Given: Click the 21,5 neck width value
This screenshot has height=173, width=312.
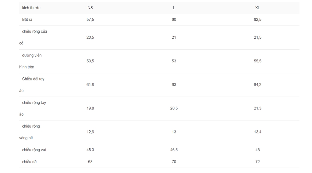Looking at the screenshot, I should (x=257, y=37).
